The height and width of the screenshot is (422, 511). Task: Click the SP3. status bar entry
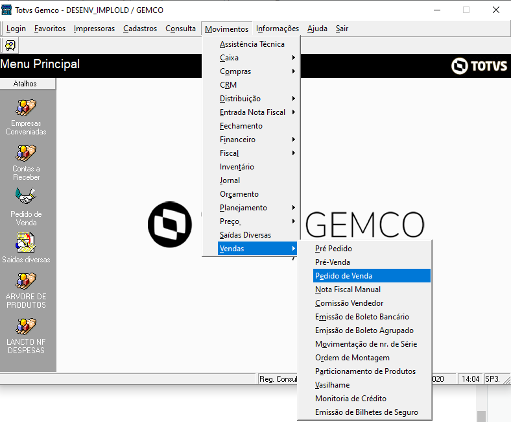click(x=493, y=379)
